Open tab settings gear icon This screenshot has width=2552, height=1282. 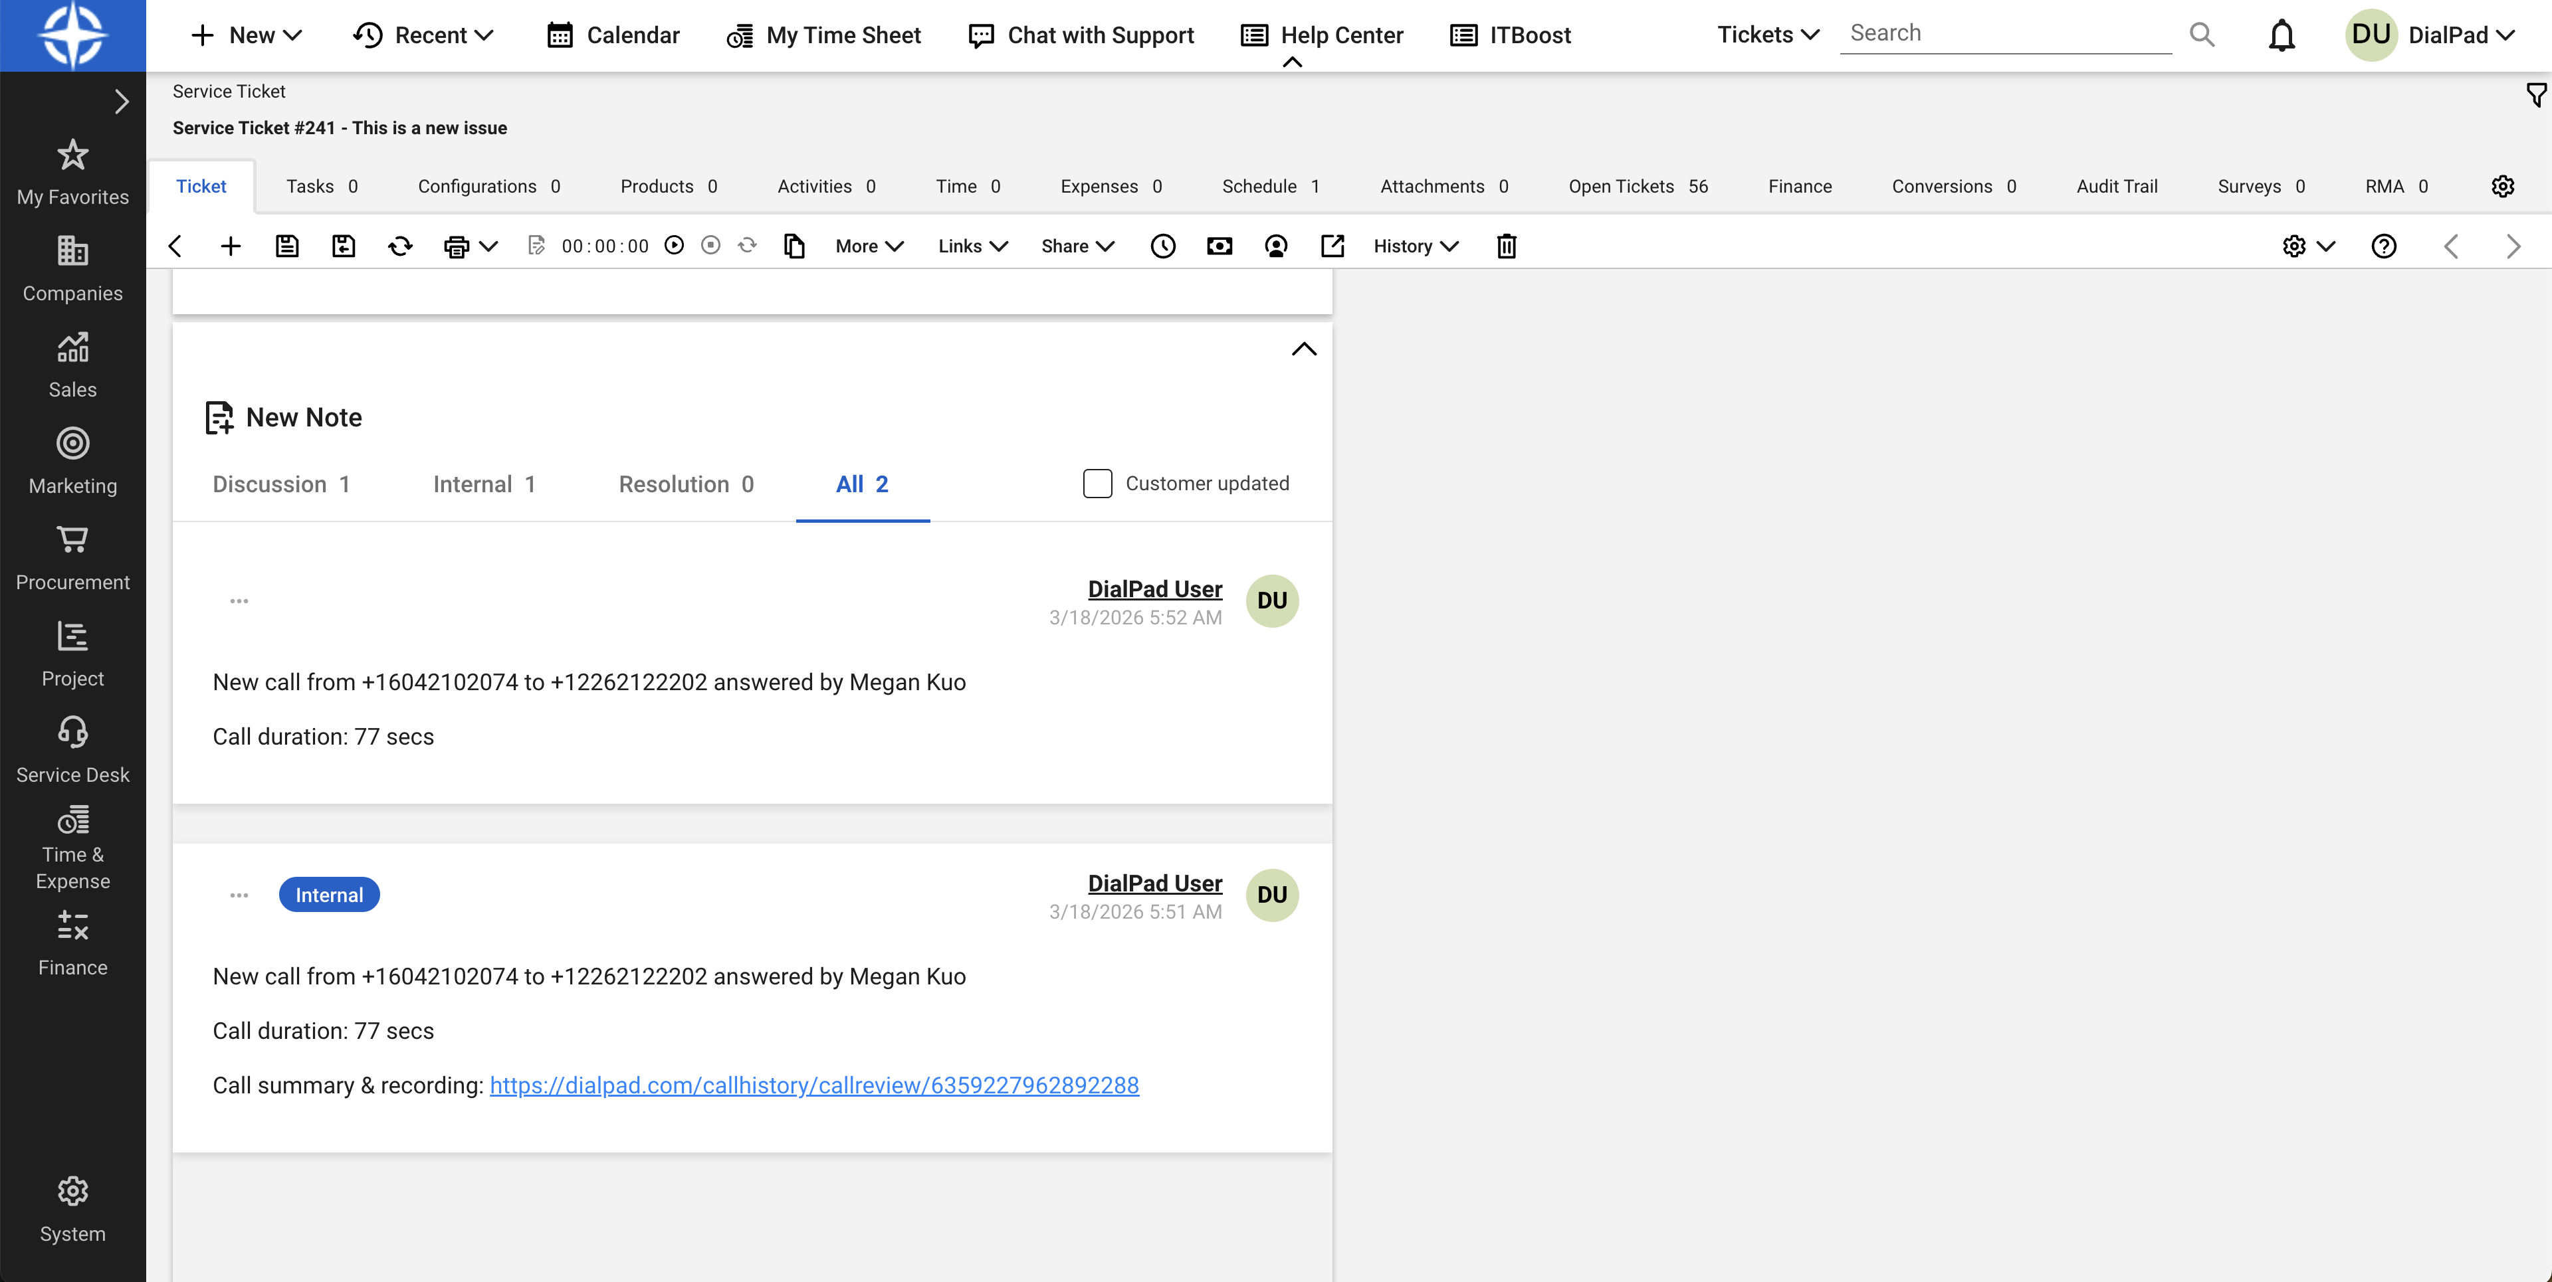click(x=2503, y=186)
